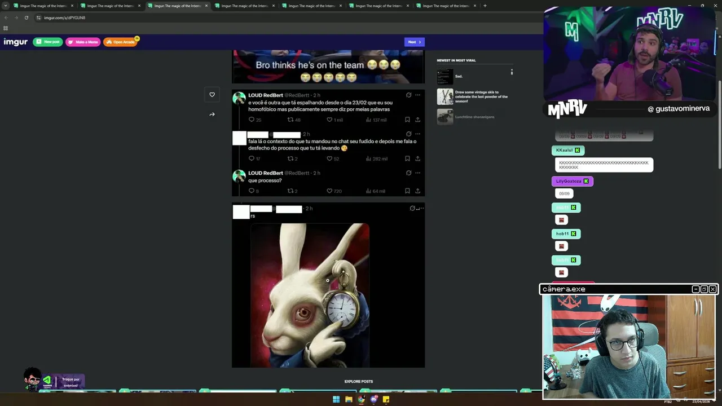
Task: Reload the imgur page
Action: click(x=26, y=17)
